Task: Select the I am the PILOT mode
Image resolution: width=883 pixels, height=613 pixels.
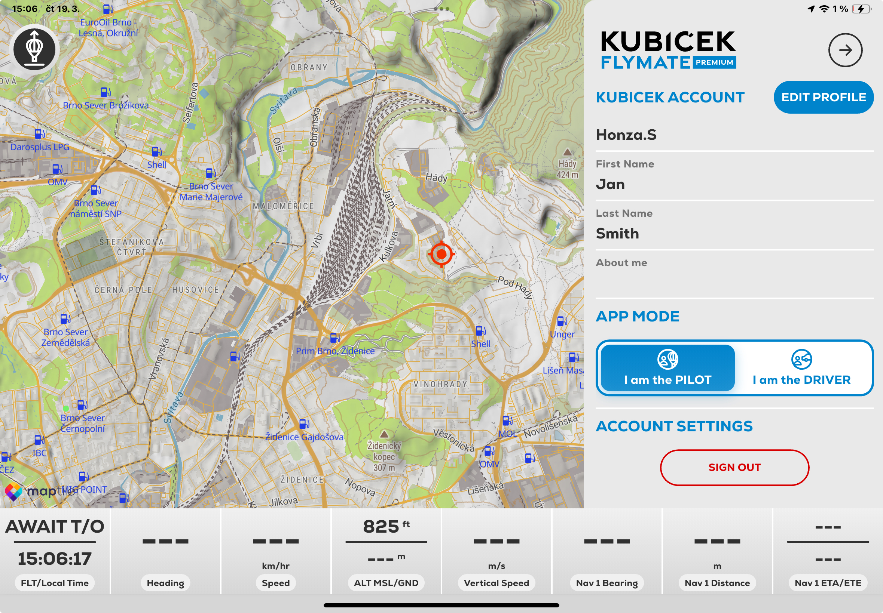Action: tap(667, 367)
